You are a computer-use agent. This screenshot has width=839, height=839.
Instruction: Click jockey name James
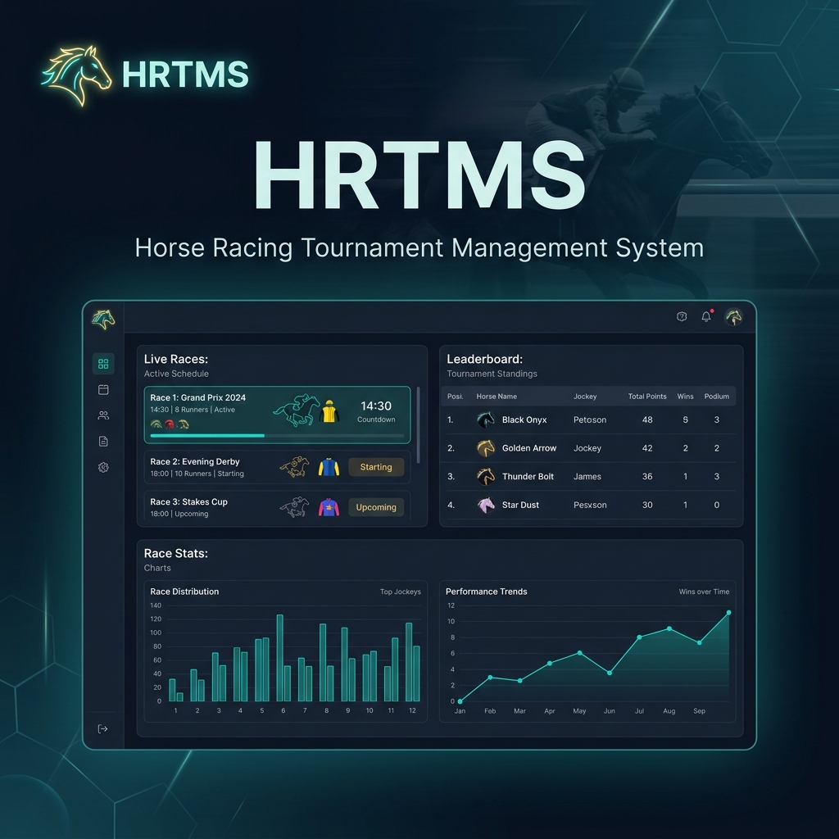click(587, 477)
